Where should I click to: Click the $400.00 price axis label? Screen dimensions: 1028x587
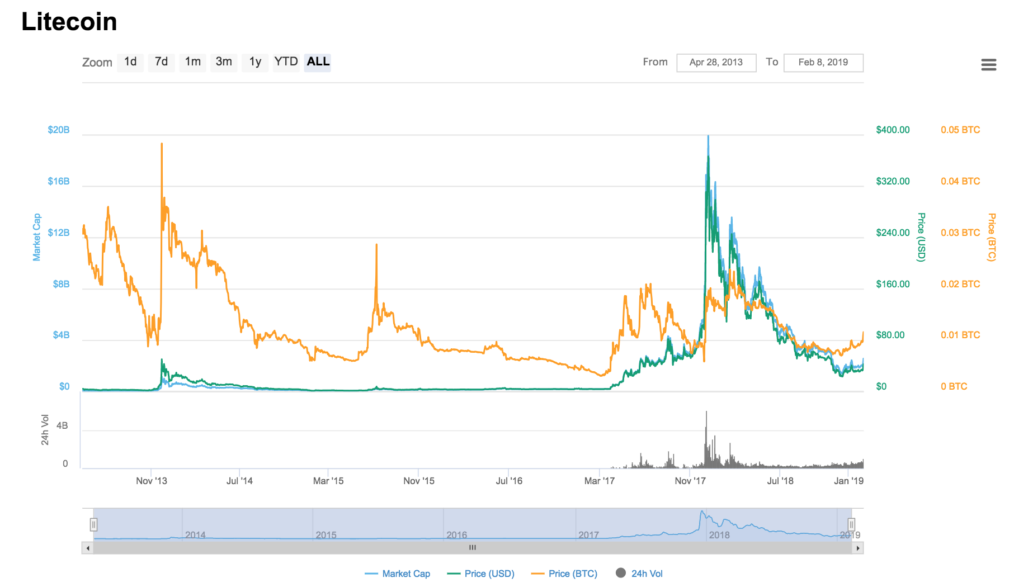[893, 130]
